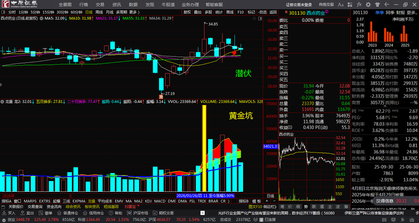
Task: Click the index bar circular arrow icon
Action: pos(4,220)
